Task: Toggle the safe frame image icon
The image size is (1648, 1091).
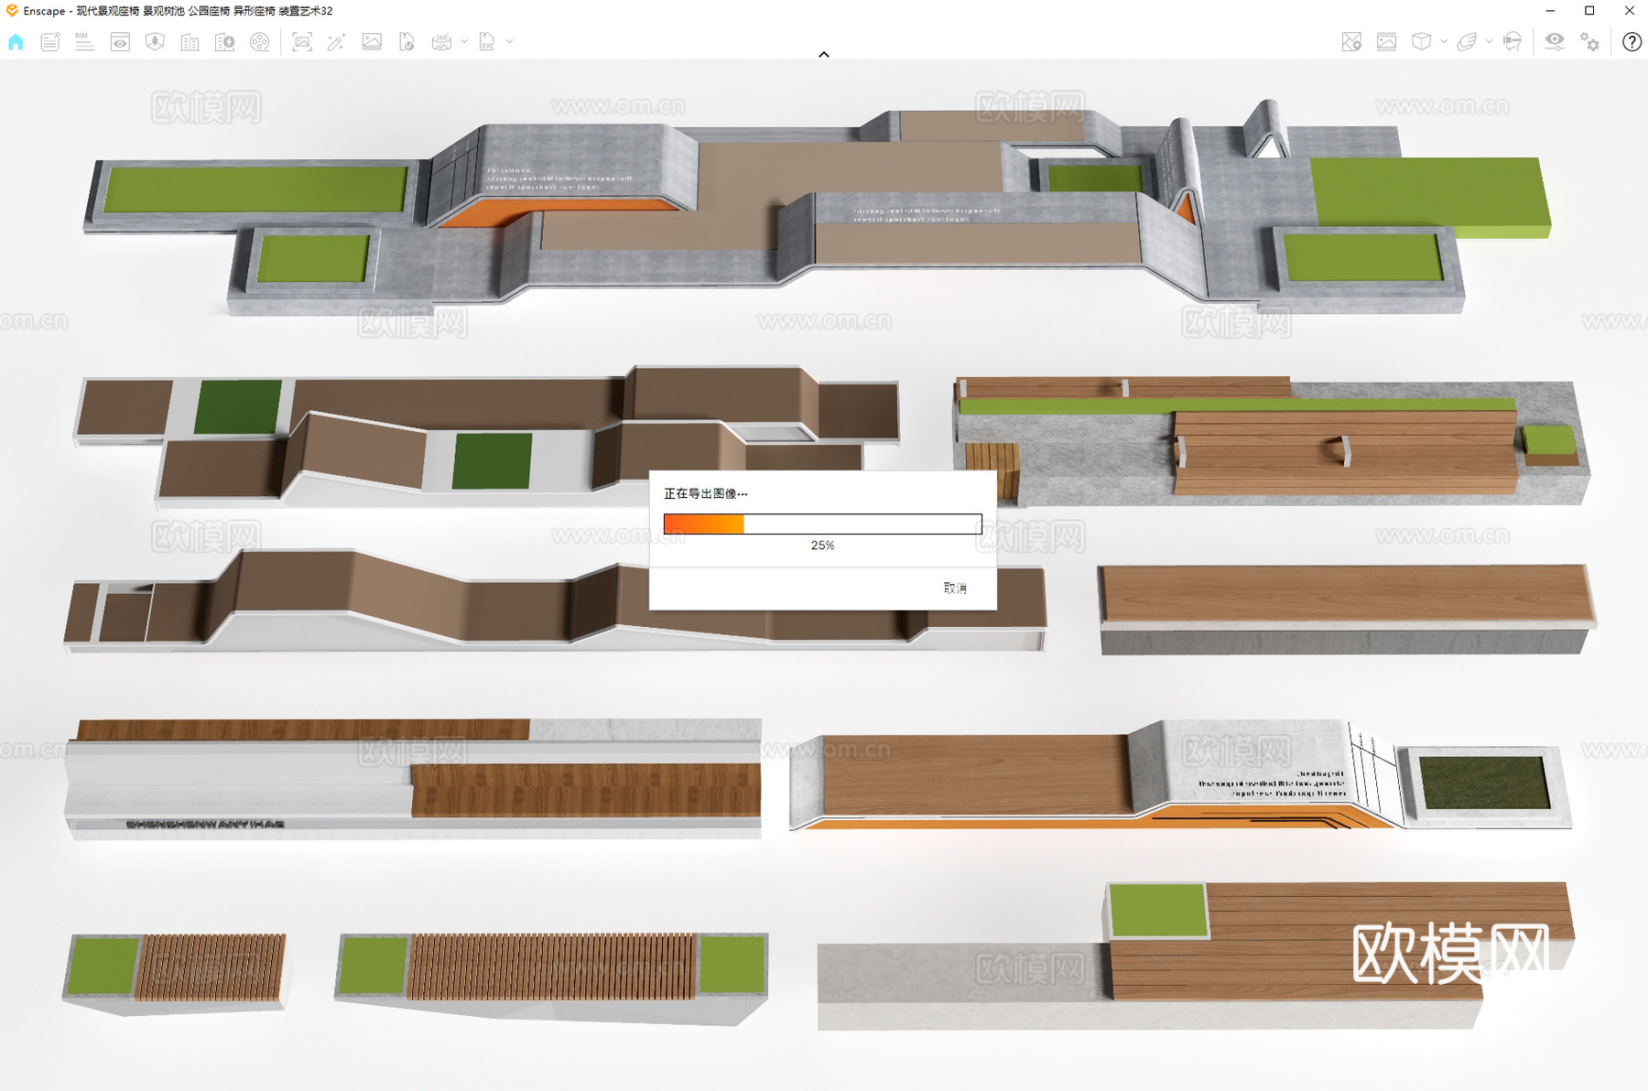Action: point(1386,42)
